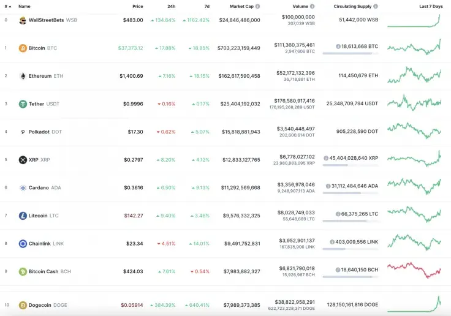Sort by the Price column header
Screen dimensions: 451x316
pyautogui.click(x=137, y=6)
